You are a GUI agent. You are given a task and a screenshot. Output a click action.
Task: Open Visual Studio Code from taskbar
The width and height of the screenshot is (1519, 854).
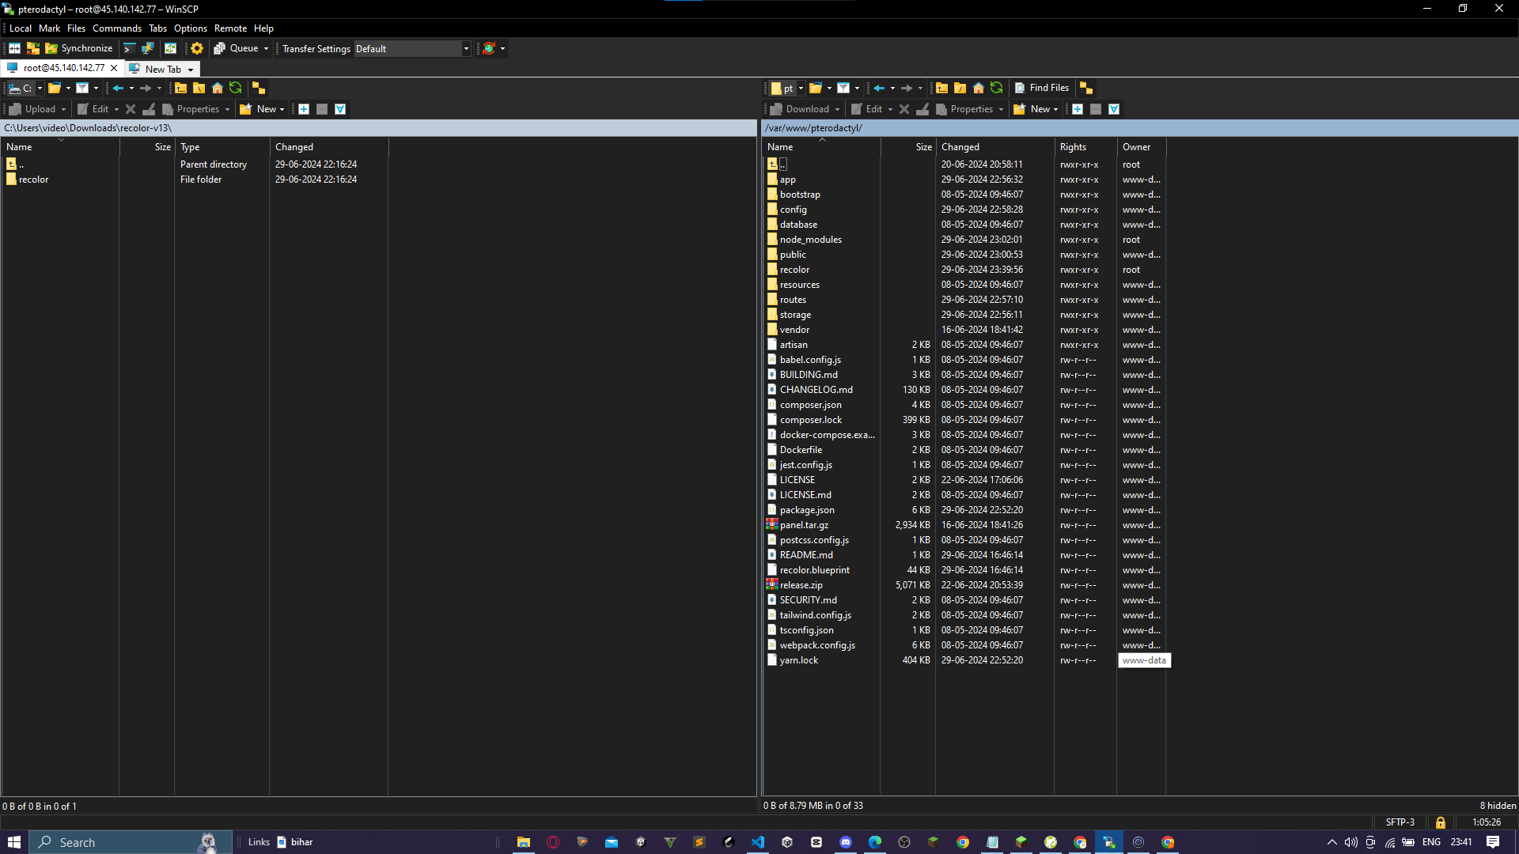[758, 842]
